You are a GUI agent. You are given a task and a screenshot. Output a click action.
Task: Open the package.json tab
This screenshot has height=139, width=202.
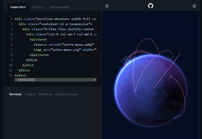(x=60, y=7)
